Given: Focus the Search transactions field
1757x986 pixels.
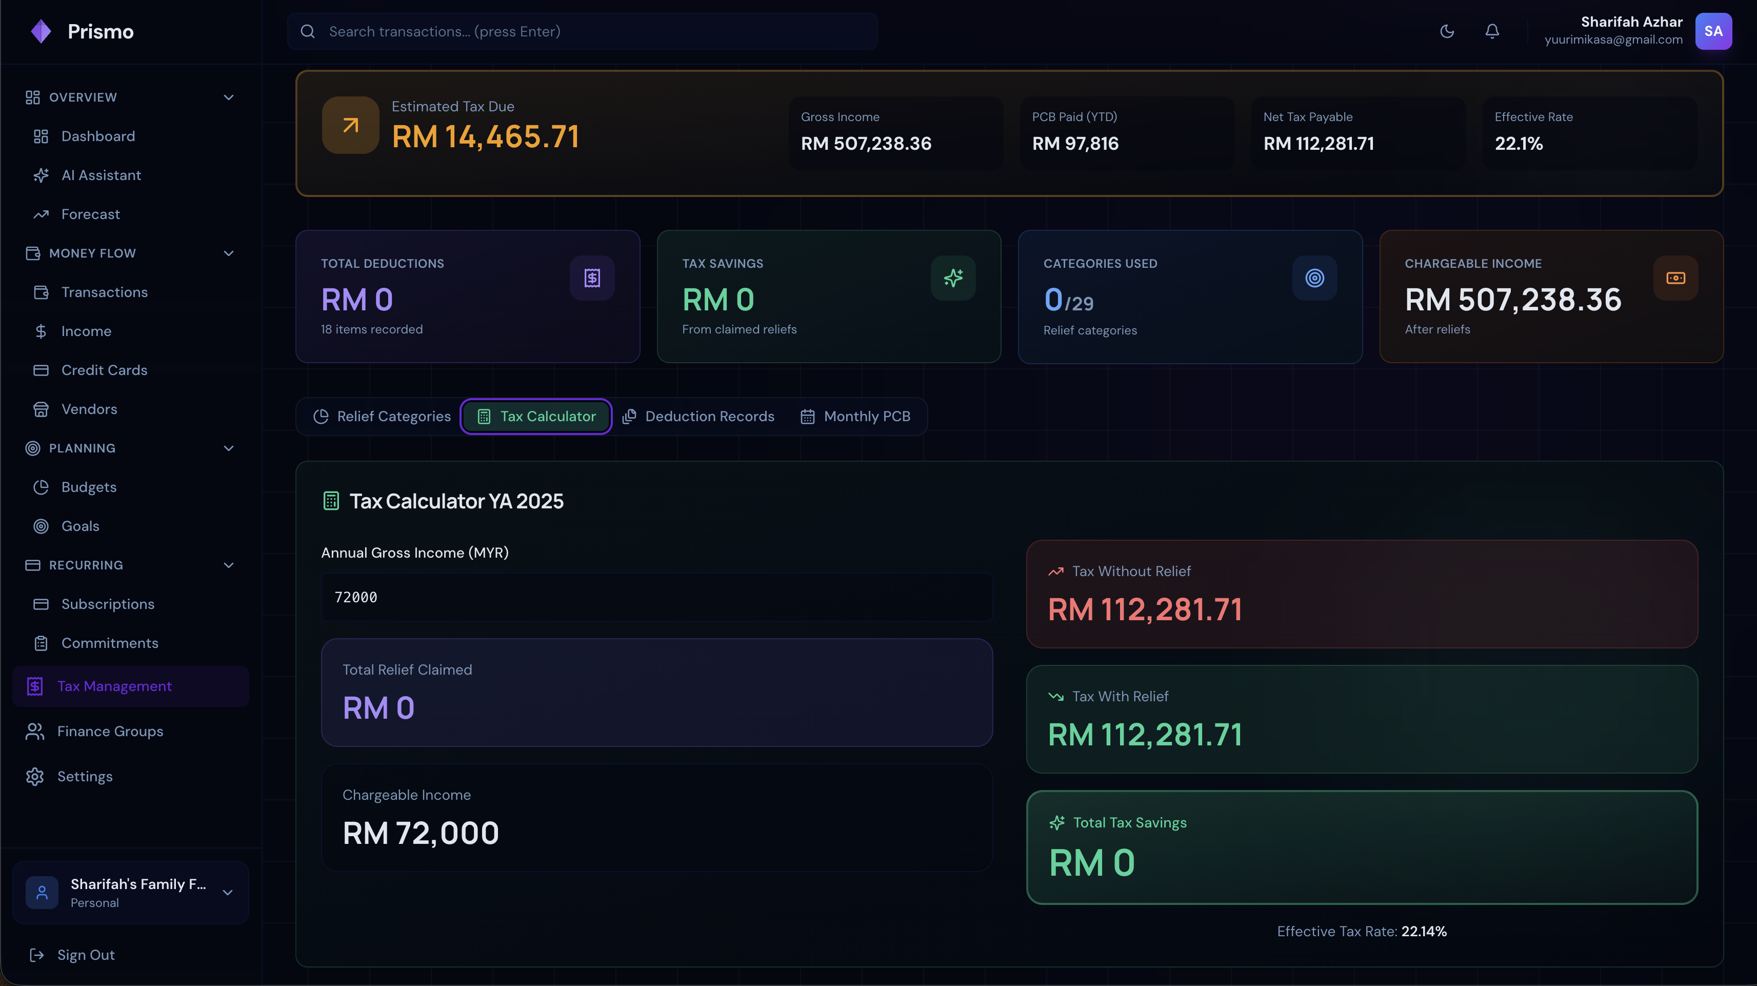Looking at the screenshot, I should point(583,31).
